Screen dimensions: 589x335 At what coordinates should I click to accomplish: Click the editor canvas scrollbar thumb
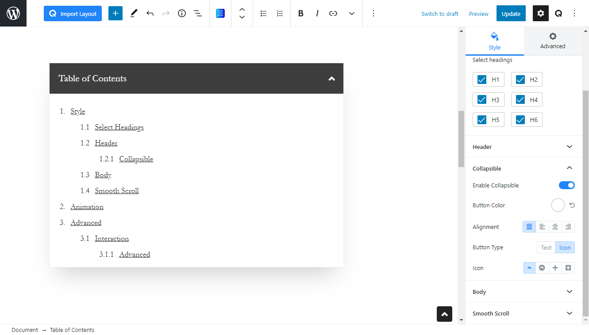(x=461, y=139)
